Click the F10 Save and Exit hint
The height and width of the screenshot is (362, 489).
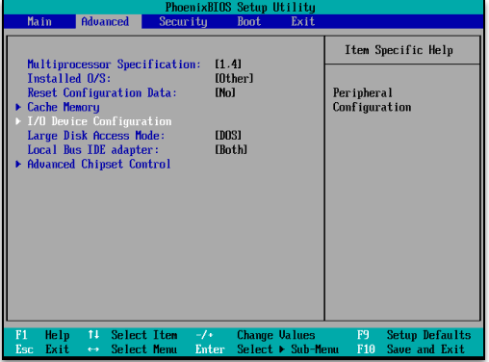click(x=411, y=349)
